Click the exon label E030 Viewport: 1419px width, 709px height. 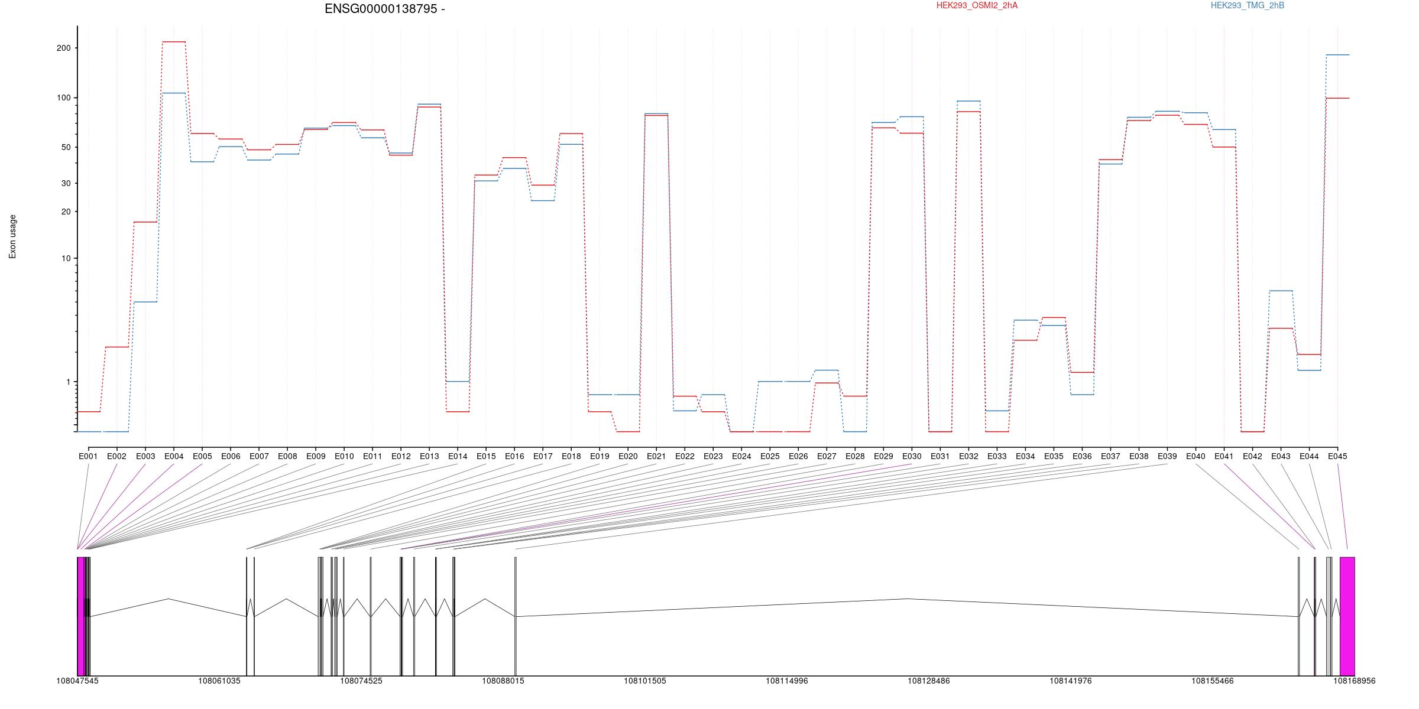(x=912, y=456)
